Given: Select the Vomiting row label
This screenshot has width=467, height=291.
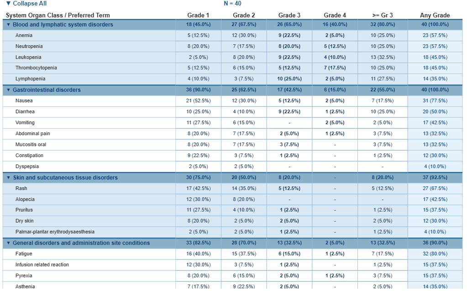Looking at the screenshot, I should [25, 123].
